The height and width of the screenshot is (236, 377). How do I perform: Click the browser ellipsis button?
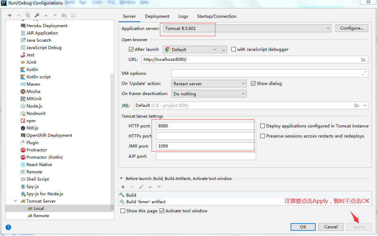(x=223, y=50)
